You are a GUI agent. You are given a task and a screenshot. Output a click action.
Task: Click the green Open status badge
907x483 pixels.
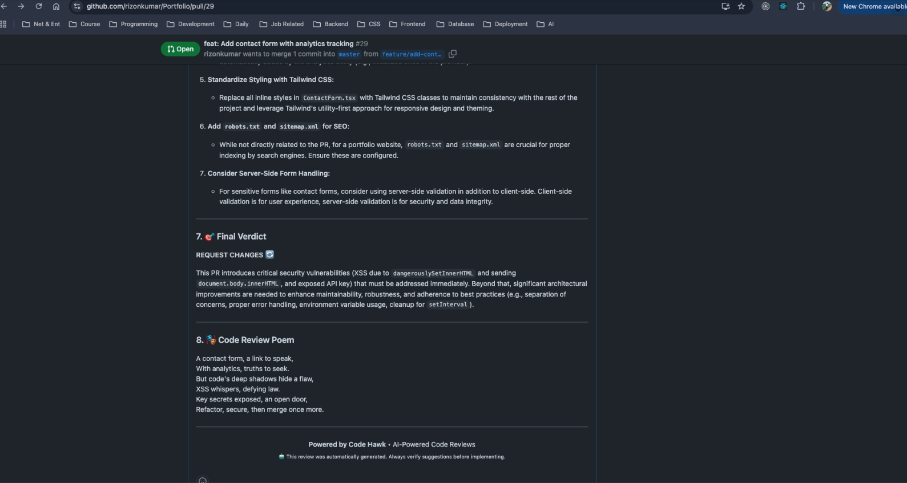(180, 49)
